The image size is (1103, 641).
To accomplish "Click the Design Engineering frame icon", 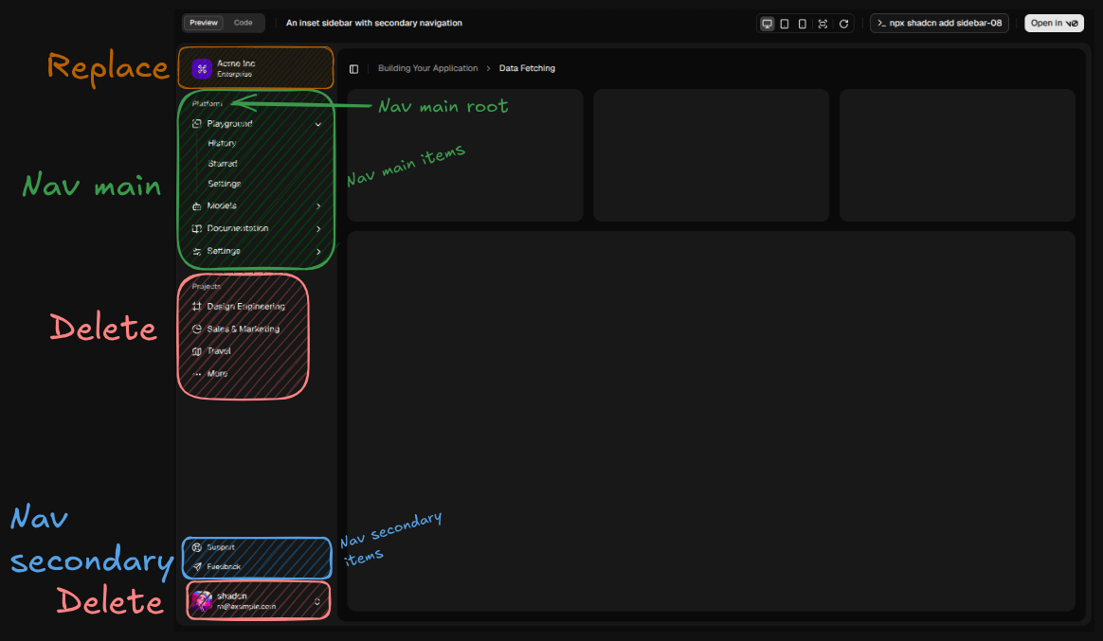I will pyautogui.click(x=196, y=307).
